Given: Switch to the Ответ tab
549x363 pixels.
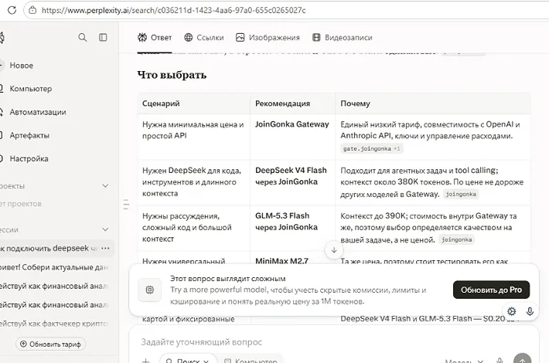Looking at the screenshot, I should click(155, 37).
